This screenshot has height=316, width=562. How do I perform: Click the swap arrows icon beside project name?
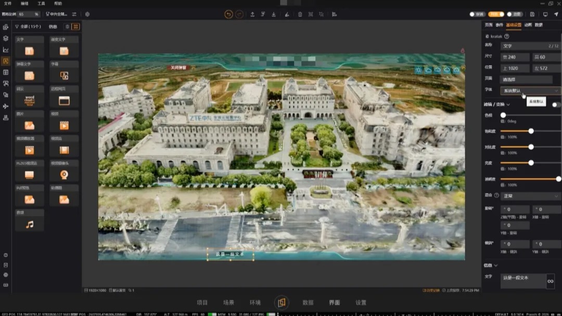click(74, 15)
